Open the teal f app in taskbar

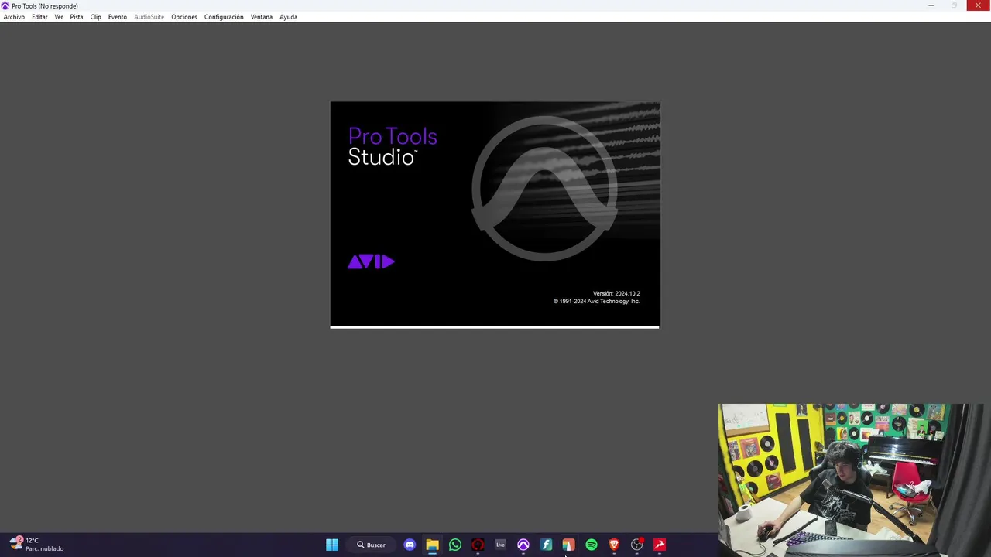546,545
